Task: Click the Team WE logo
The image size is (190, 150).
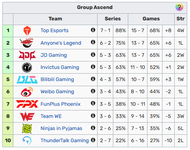Action: click(x=27, y=117)
